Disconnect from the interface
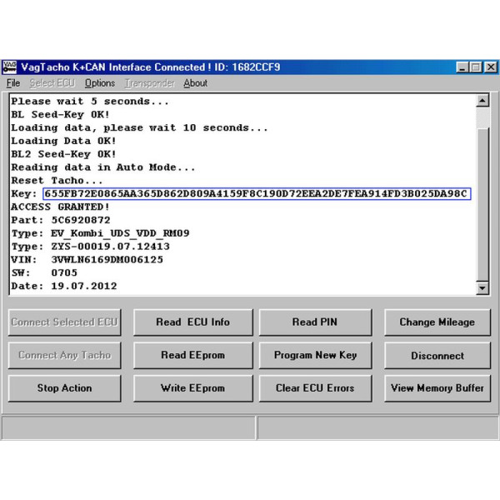Viewport: 500px width, 500px height. [437, 356]
